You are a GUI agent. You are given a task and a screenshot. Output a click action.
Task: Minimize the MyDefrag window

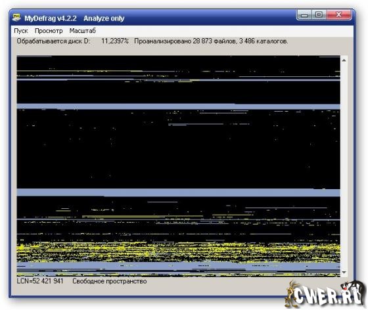coord(304,14)
